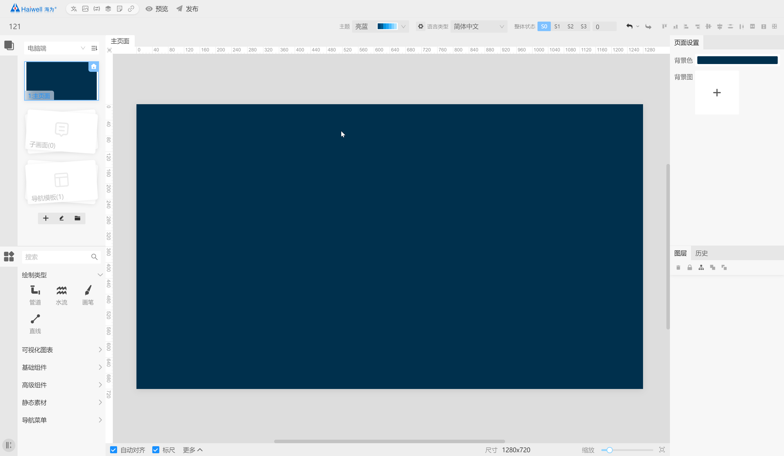
Task: Toggle the 标尺 ruler checkbox
Action: 156,450
